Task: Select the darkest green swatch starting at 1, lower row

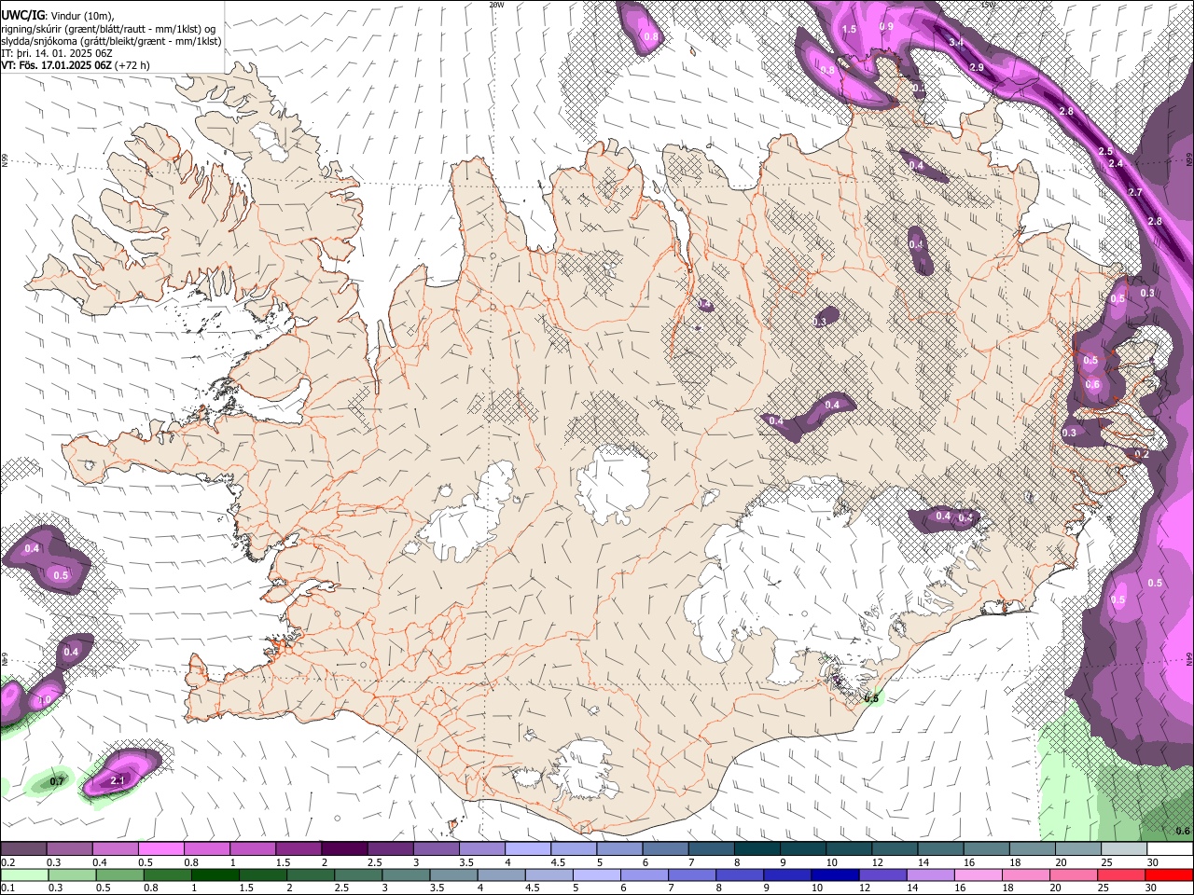Action: click(x=215, y=874)
